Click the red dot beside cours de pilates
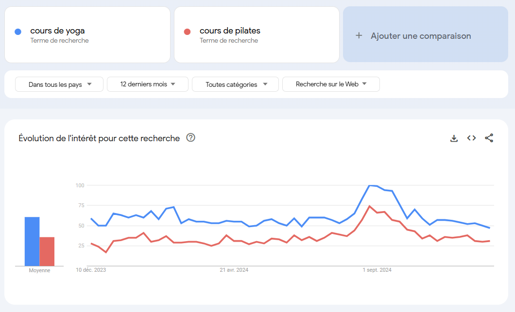The image size is (515, 312). pyautogui.click(x=187, y=32)
